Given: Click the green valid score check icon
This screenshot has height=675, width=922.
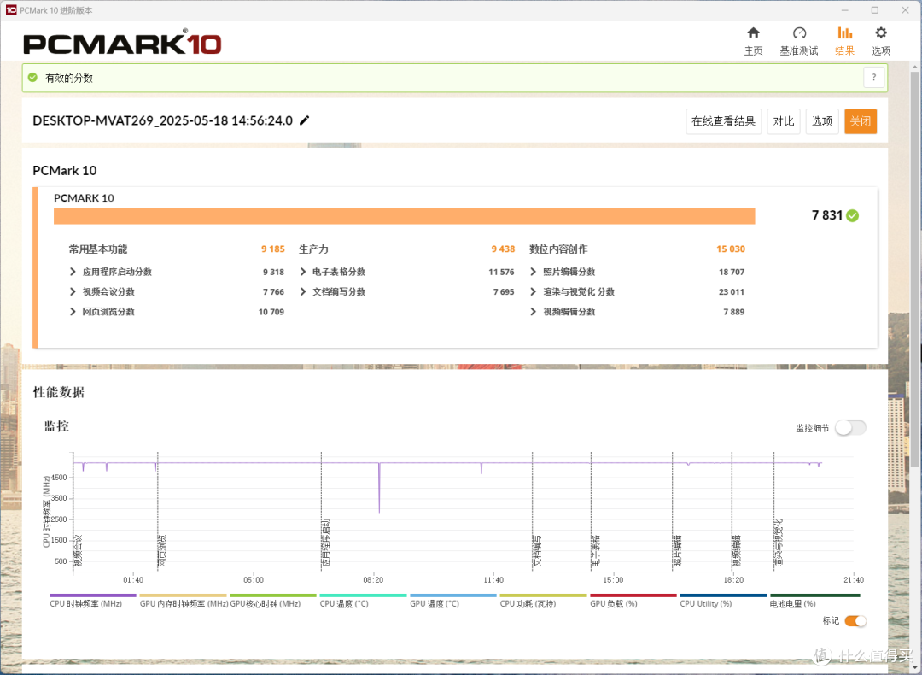Looking at the screenshot, I should pos(33,78).
